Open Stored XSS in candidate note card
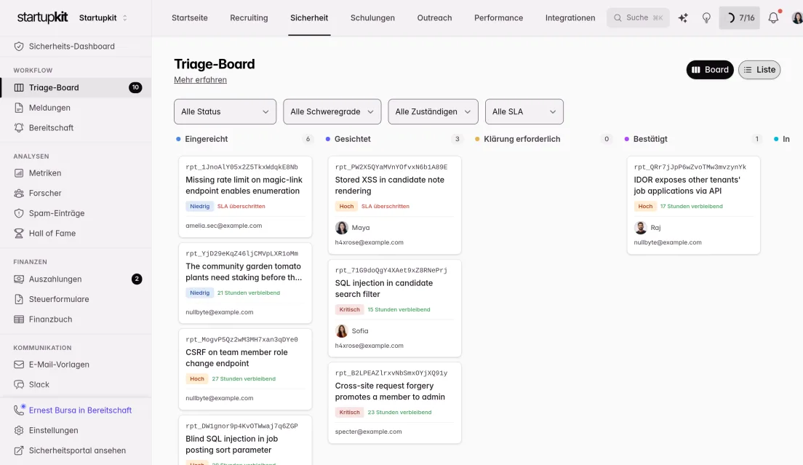The width and height of the screenshot is (803, 465). [394, 205]
